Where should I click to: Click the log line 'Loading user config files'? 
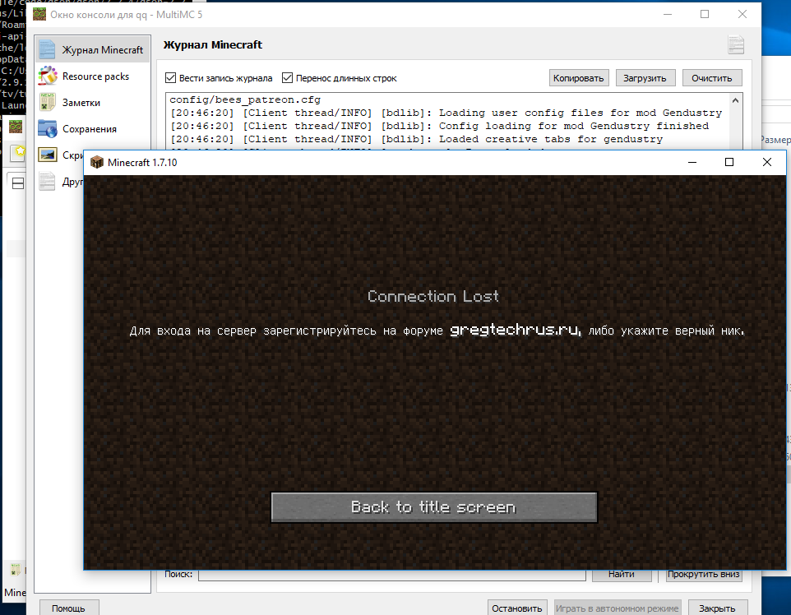pos(446,113)
